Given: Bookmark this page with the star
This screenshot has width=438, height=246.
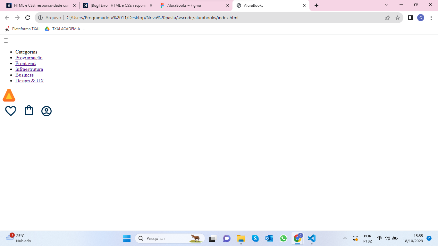Looking at the screenshot, I should (x=398, y=18).
